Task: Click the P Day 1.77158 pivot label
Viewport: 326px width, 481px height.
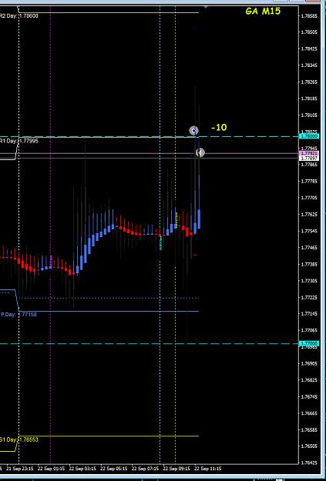Action: click(18, 315)
